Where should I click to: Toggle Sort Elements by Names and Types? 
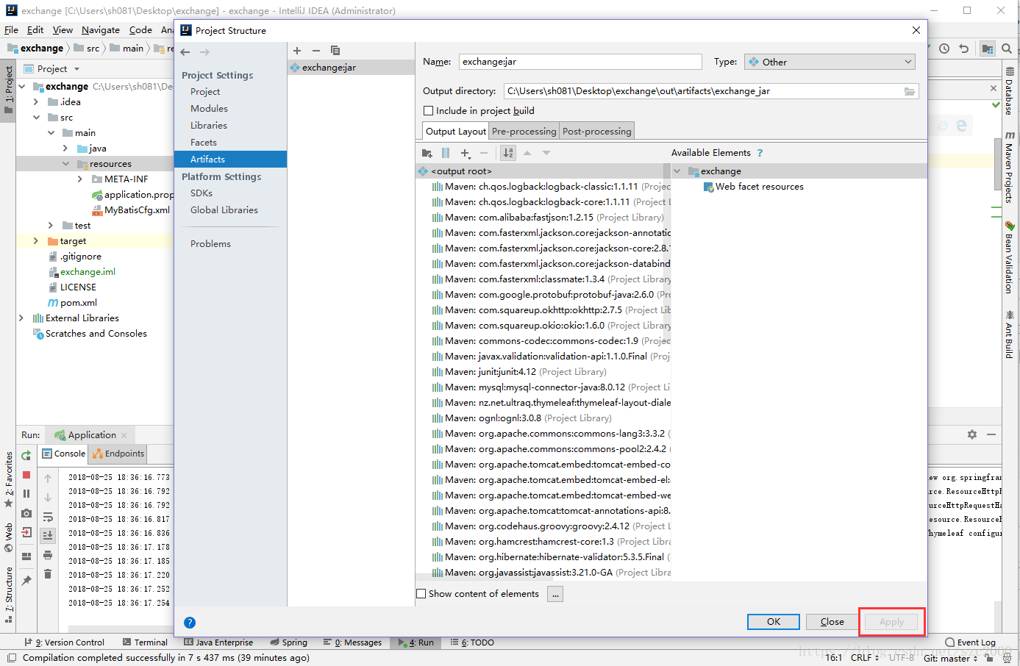click(x=508, y=153)
